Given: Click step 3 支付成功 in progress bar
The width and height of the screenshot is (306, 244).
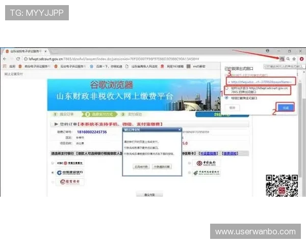Looking at the screenshot, I should click(x=132, y=114).
